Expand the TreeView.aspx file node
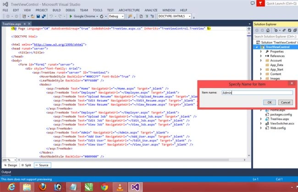Screen dimensions: 298x192 pos(261,119)
